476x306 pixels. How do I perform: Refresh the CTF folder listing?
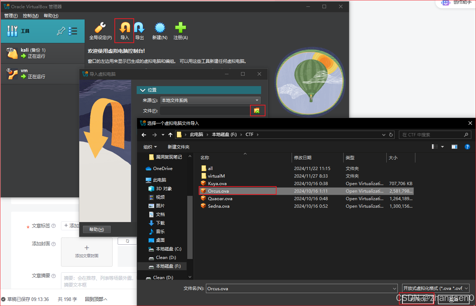(391, 135)
